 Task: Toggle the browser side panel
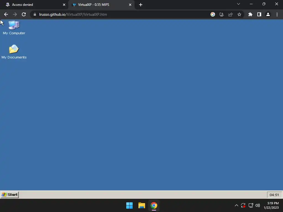[259, 14]
